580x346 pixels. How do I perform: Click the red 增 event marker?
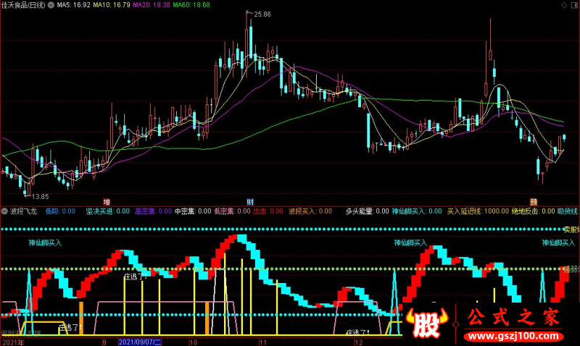click(x=107, y=202)
